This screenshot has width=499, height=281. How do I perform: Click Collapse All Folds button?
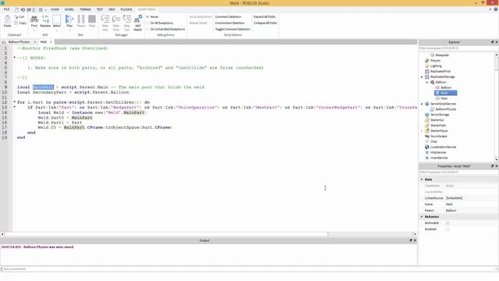(265, 23)
